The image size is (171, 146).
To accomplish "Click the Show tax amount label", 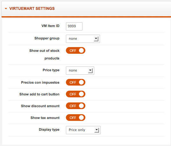I will pyautogui.click(x=45, y=118).
